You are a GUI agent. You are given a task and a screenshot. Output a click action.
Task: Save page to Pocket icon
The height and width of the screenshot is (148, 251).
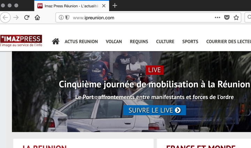tap(227, 17)
